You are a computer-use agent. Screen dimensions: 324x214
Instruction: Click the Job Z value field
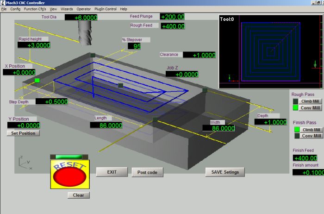tap(182, 74)
